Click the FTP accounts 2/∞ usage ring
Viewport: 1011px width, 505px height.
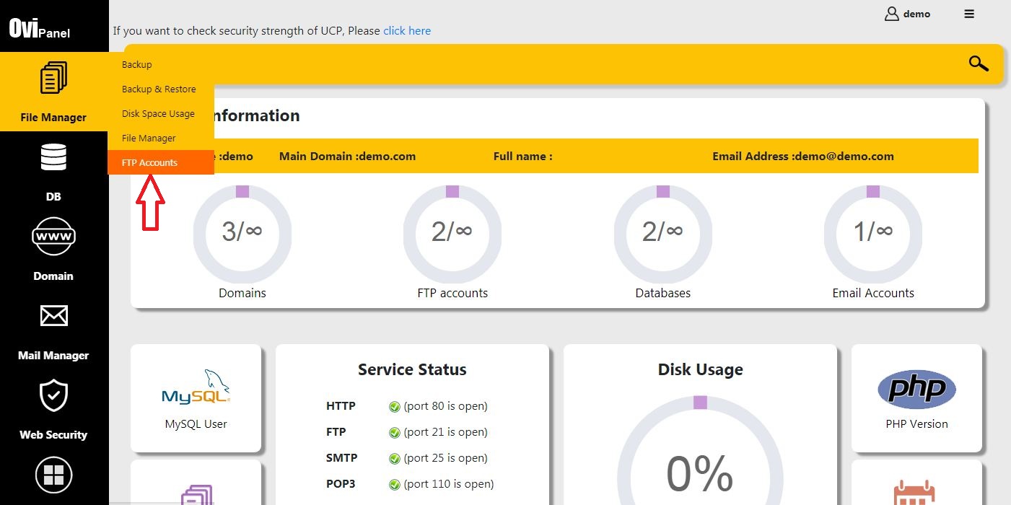[x=452, y=234]
